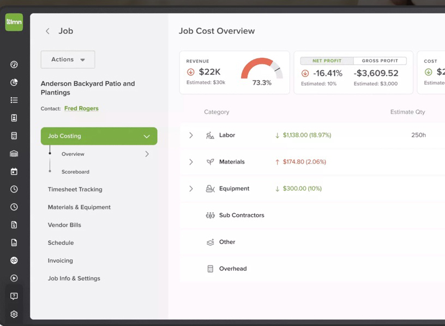
Task: Open the settings gear icon
Action: click(14, 314)
